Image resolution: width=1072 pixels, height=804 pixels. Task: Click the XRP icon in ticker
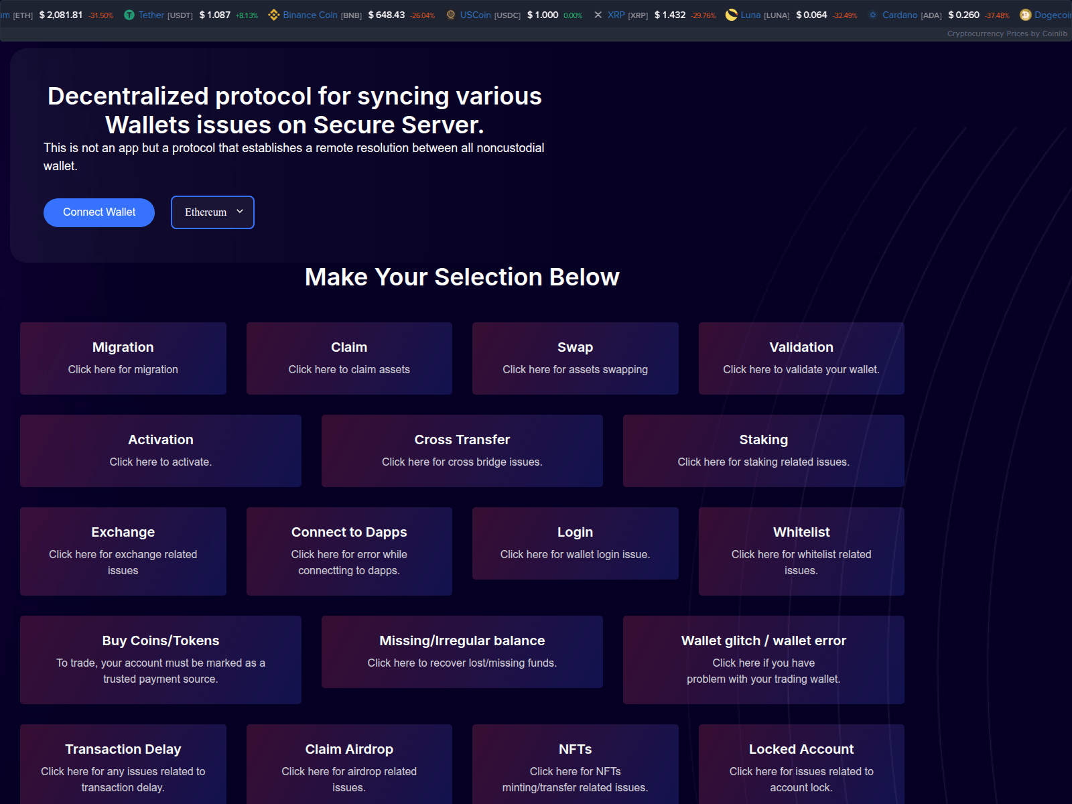[x=598, y=14]
